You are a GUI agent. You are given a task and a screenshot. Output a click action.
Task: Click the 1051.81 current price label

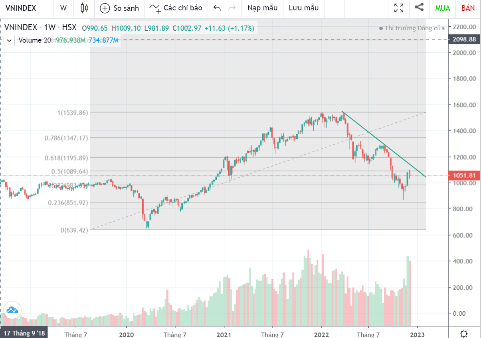pyautogui.click(x=464, y=176)
